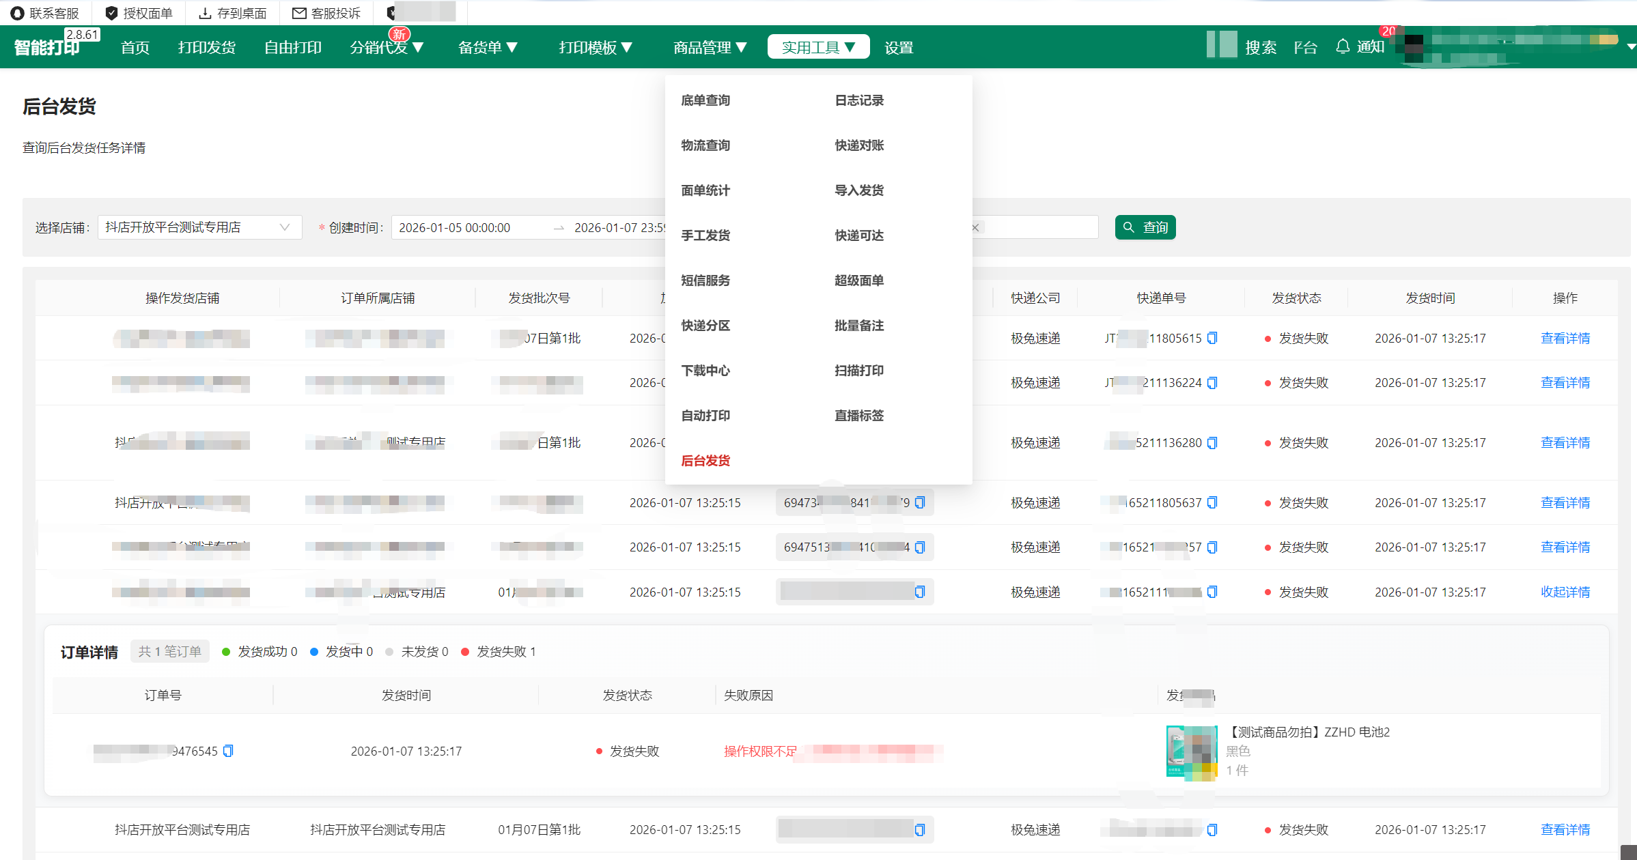Image resolution: width=1637 pixels, height=860 pixels.
Task: Copy order number ending 9476545
Action: [x=228, y=751]
